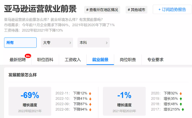Click the -1% growth rate card
Viewport: 192px width, 118px height.
pyautogui.click(x=124, y=101)
